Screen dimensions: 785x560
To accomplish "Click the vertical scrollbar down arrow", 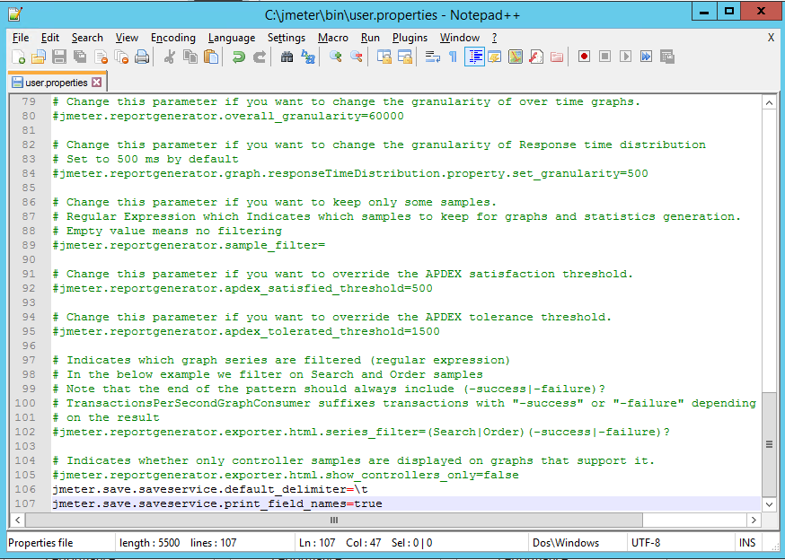I will [x=769, y=504].
